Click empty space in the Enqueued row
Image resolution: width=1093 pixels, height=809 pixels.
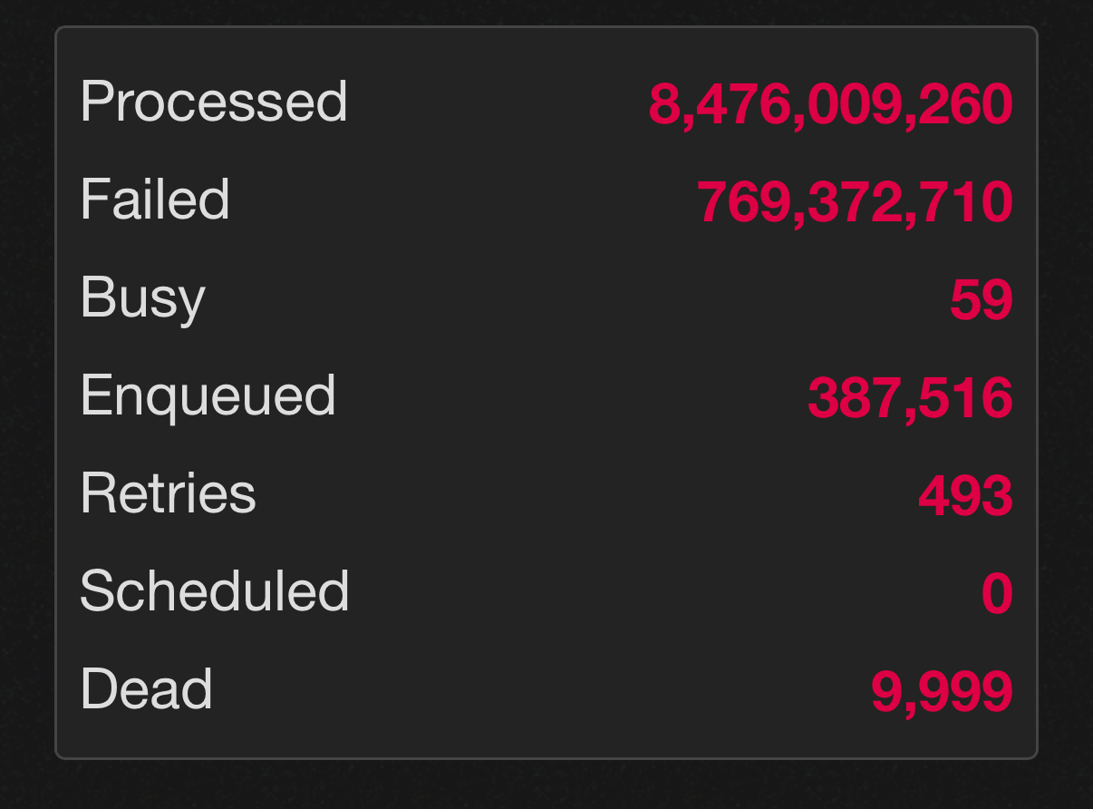(x=571, y=397)
